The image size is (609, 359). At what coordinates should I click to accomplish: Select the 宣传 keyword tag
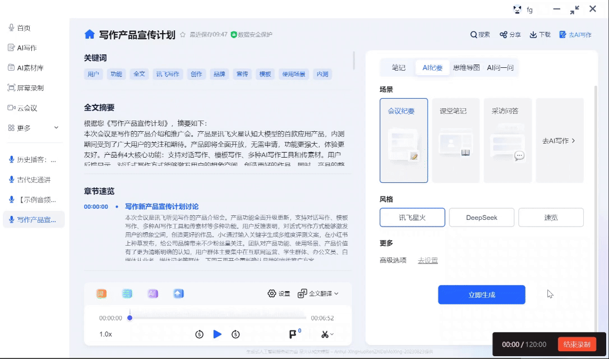(x=242, y=74)
